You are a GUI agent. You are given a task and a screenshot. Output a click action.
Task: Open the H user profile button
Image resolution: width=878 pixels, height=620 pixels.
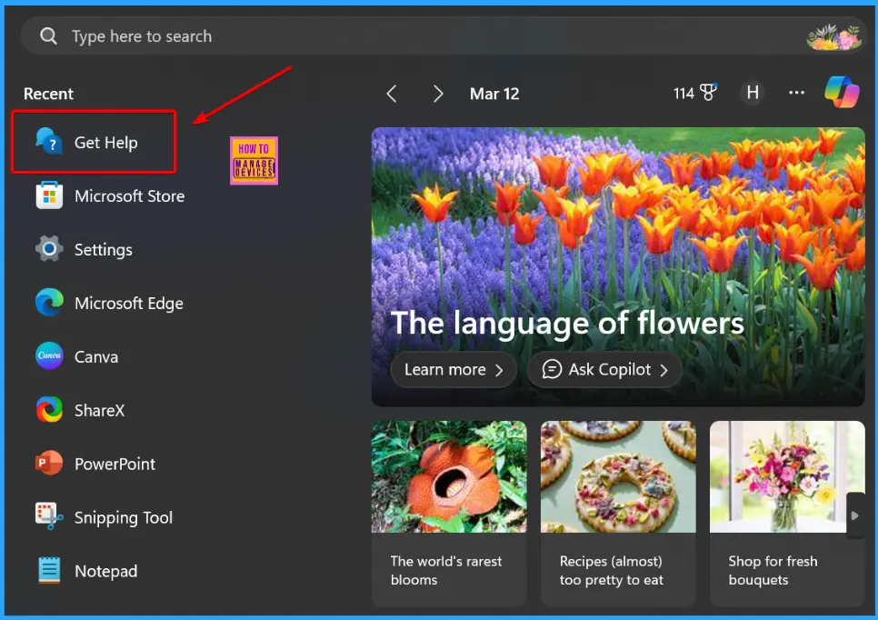(x=752, y=93)
